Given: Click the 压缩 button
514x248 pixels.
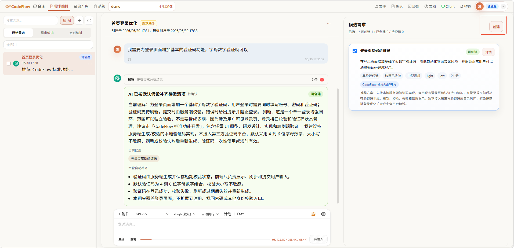Looking at the screenshot, I should 121,240.
